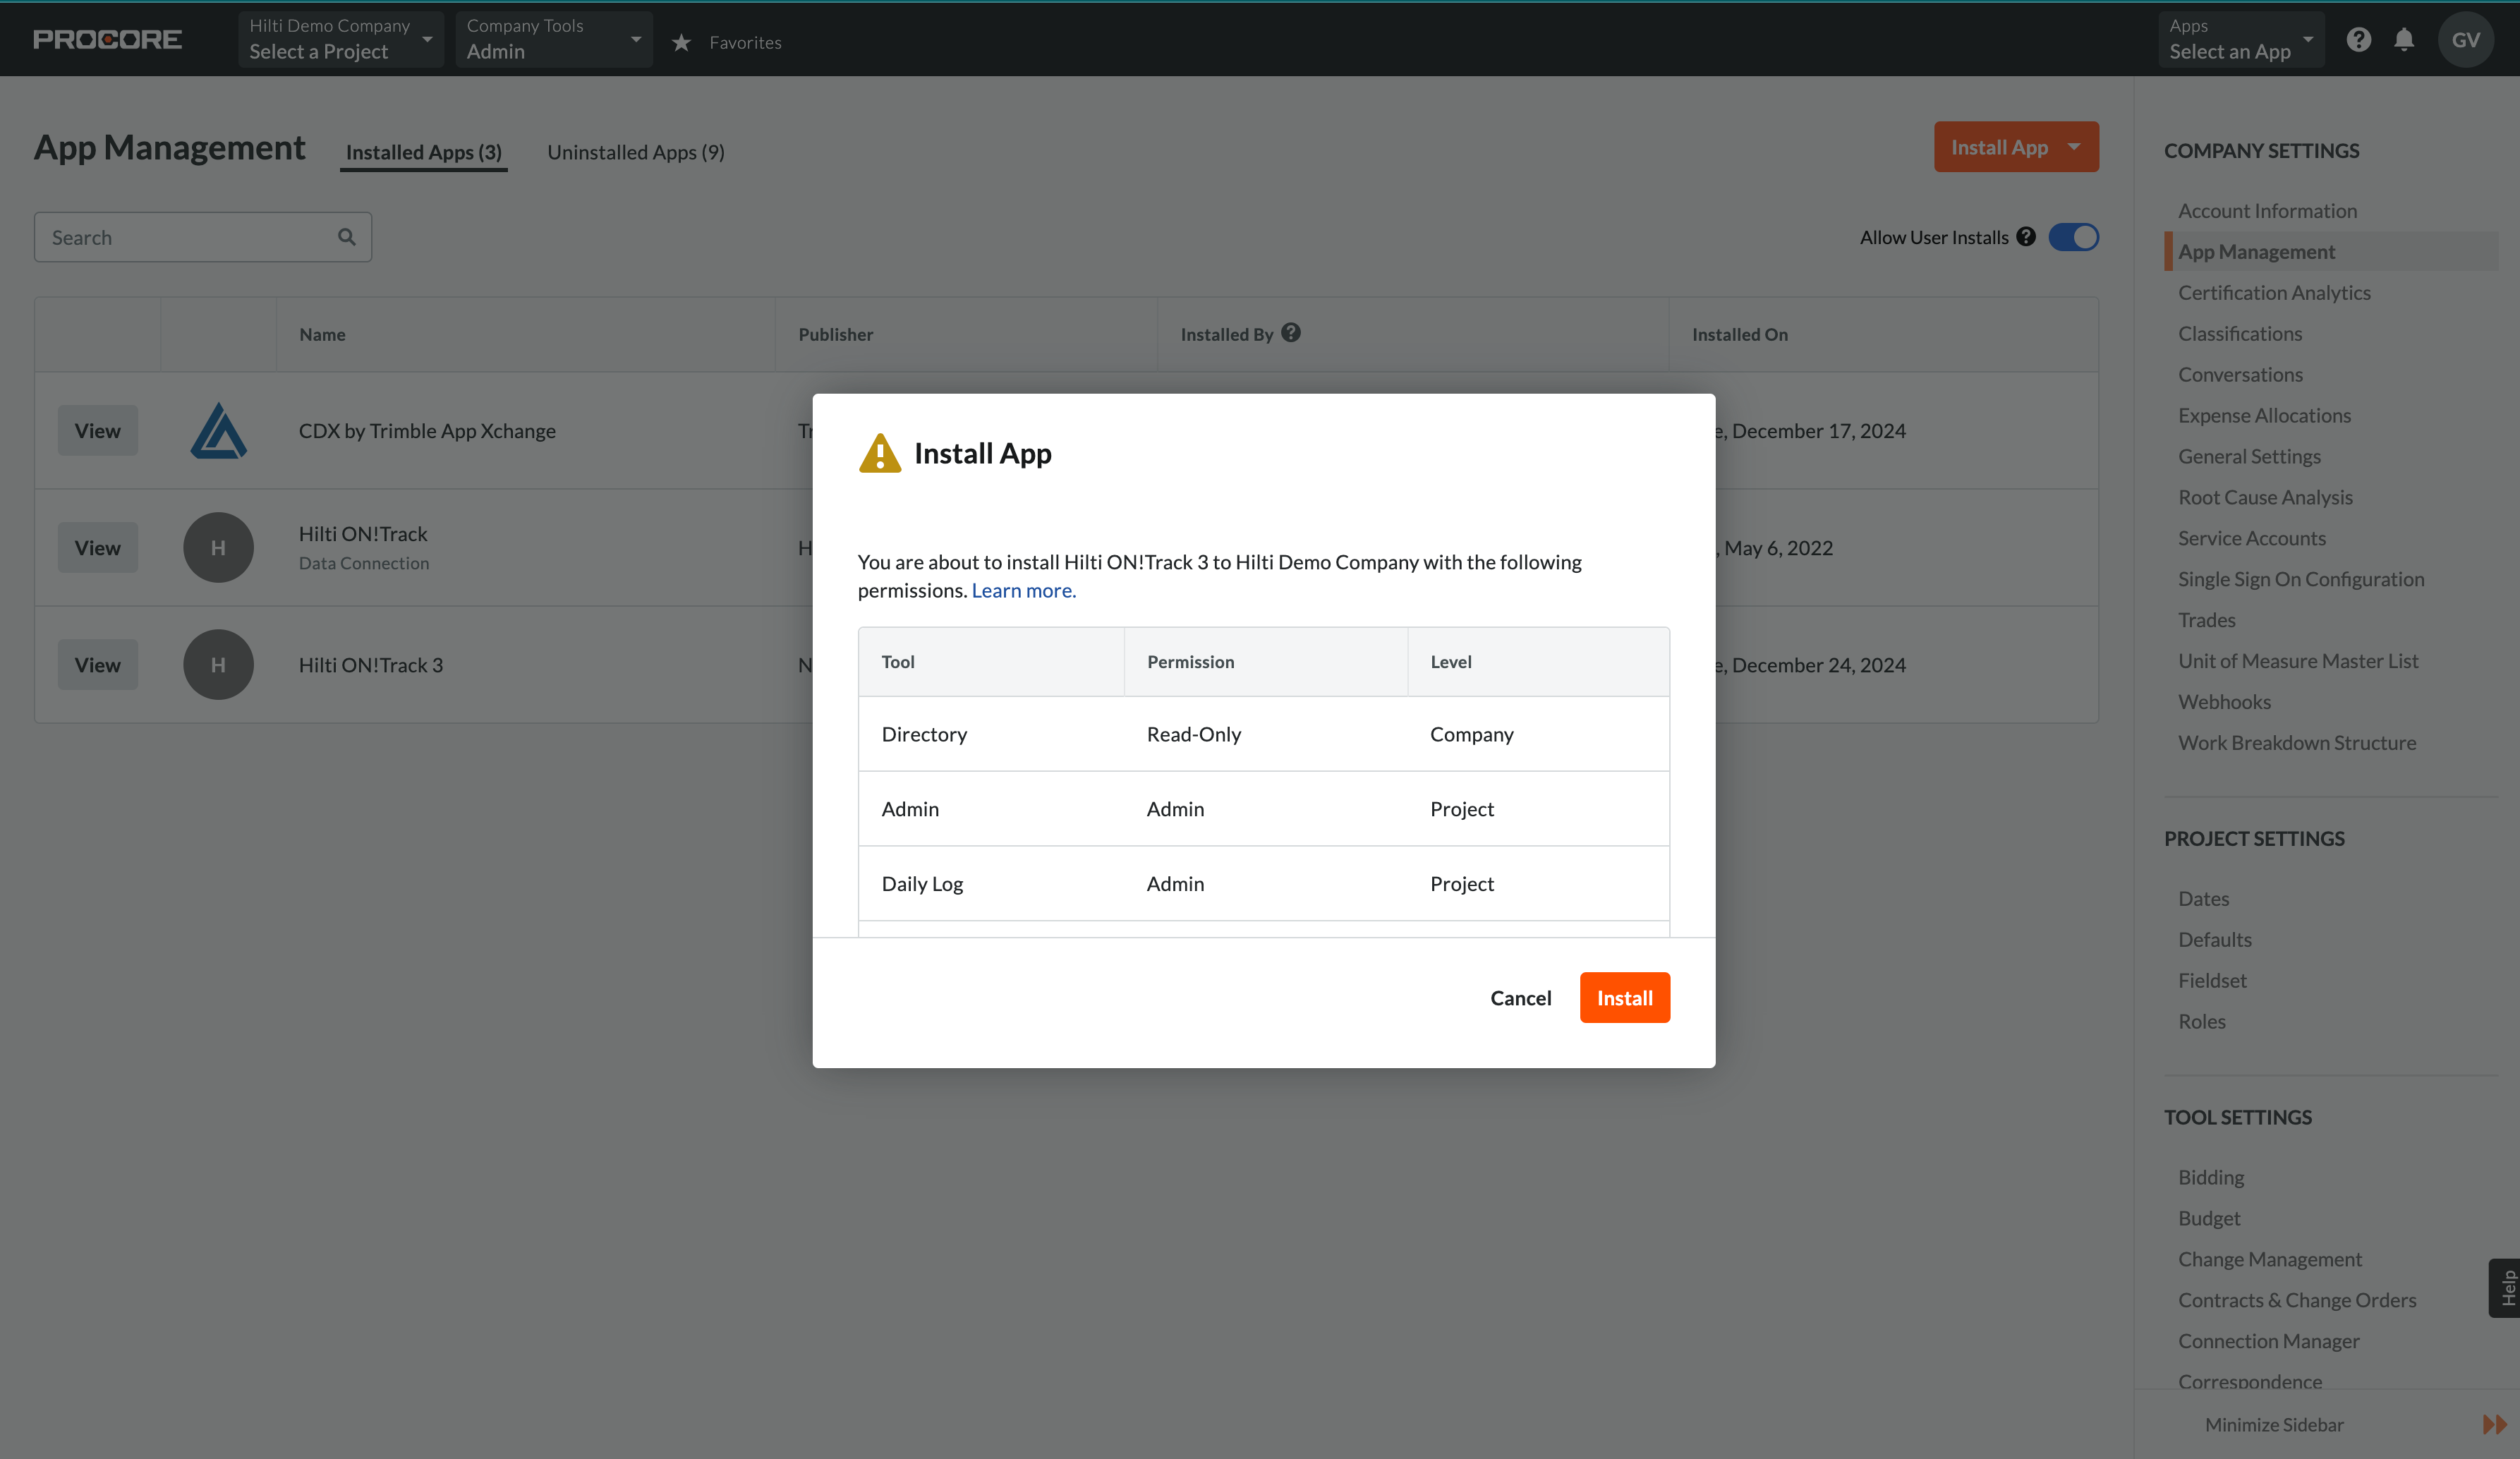Click the Installed By help icon
This screenshot has height=1459, width=2520.
point(1291,333)
